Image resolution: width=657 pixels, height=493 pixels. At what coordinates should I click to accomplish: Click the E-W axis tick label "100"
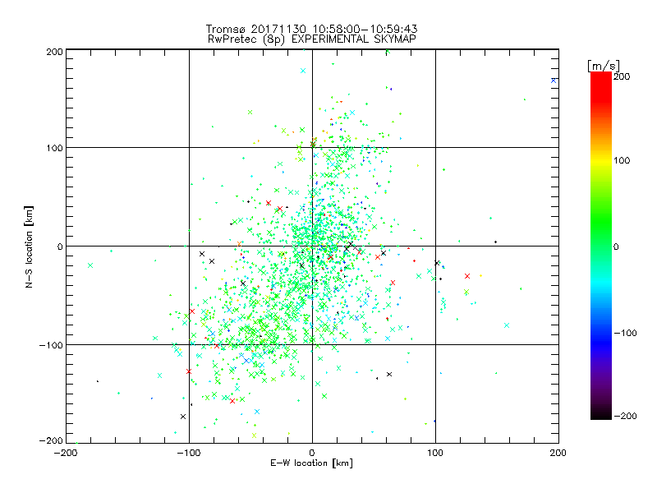click(435, 453)
